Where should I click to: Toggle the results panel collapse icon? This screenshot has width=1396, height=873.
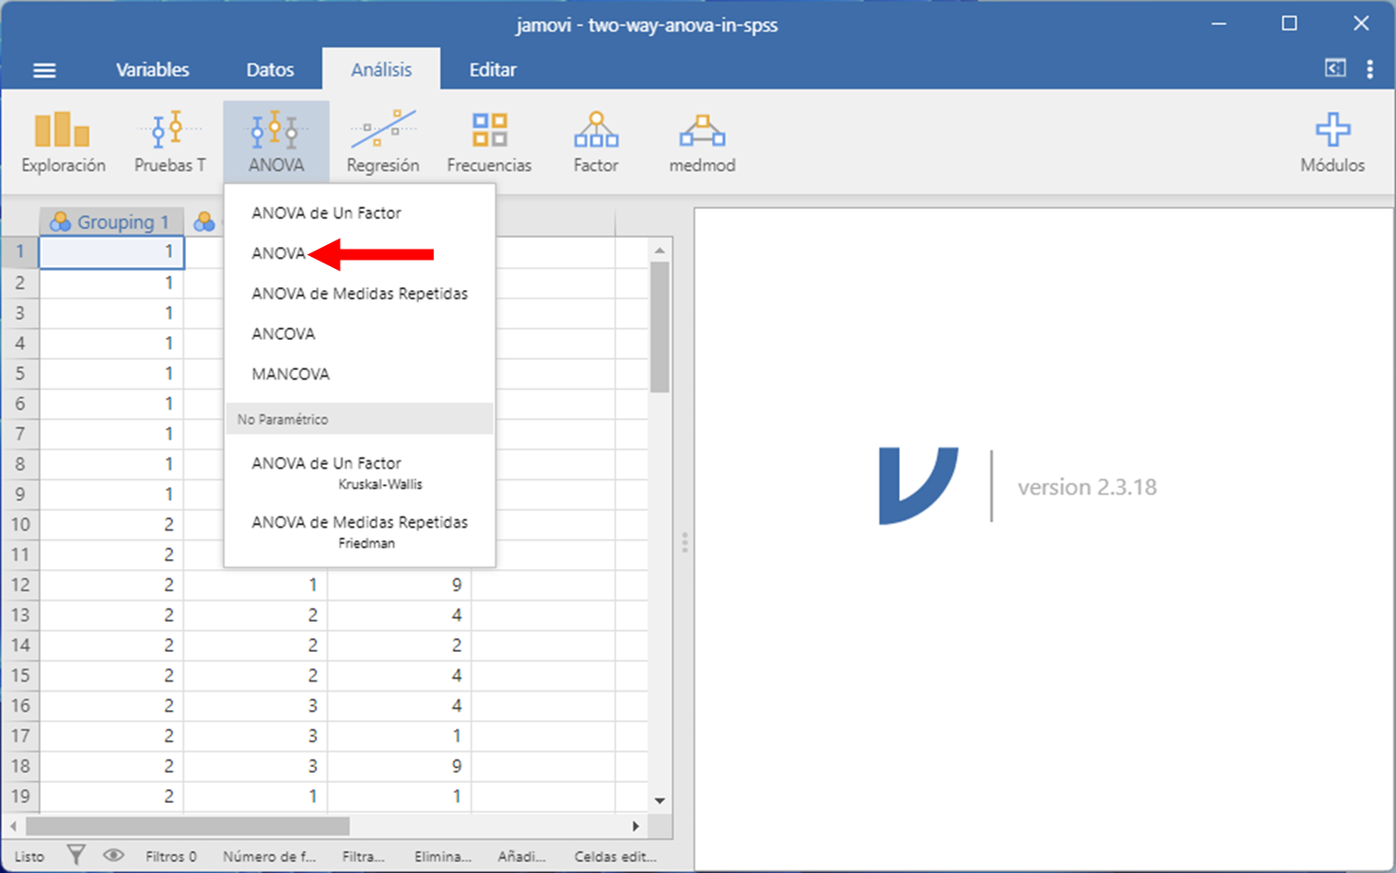click(1334, 68)
